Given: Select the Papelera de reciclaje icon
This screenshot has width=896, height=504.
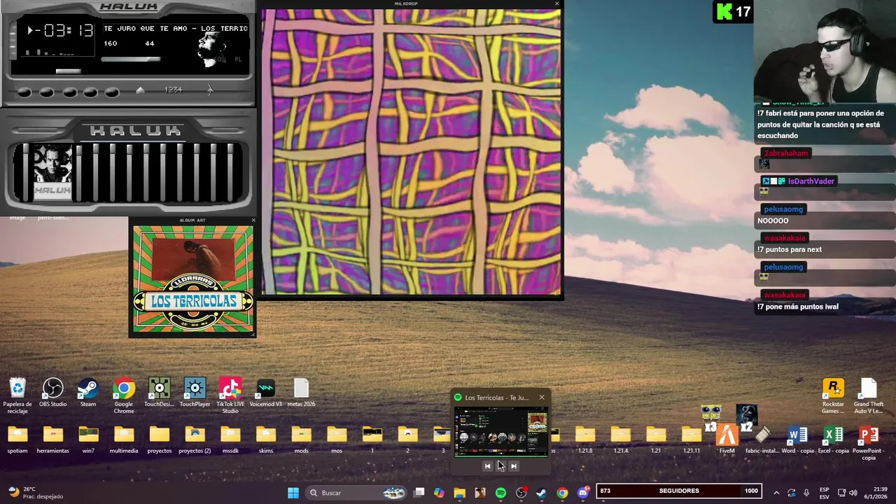Looking at the screenshot, I should (17, 395).
